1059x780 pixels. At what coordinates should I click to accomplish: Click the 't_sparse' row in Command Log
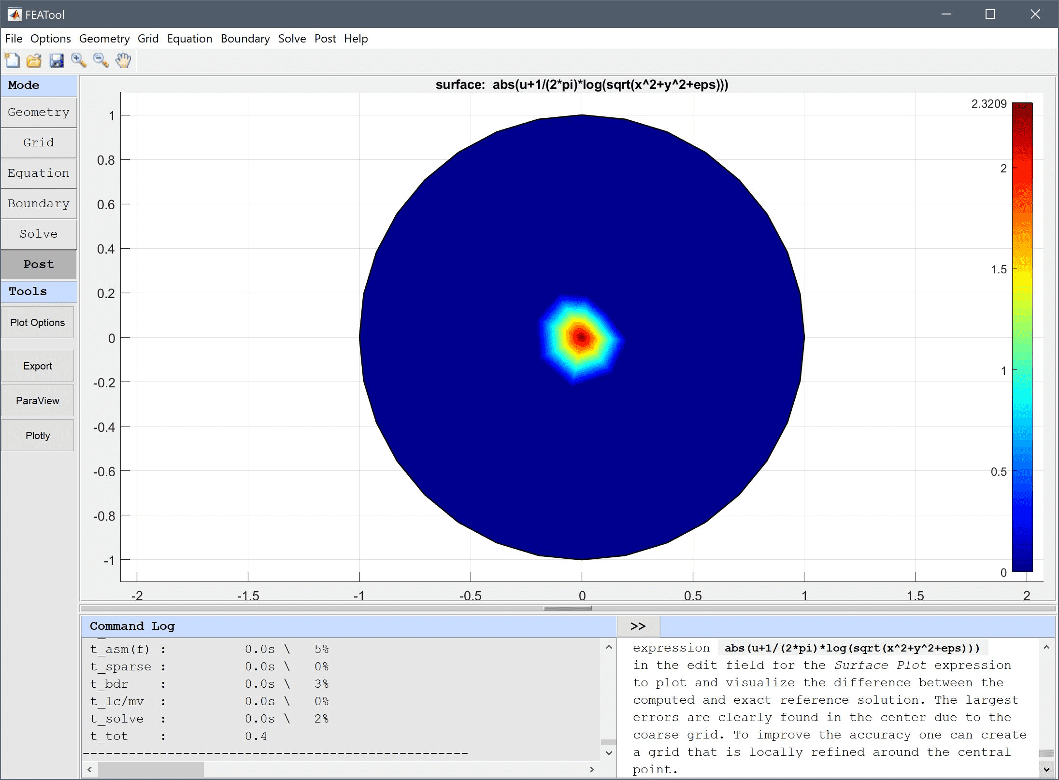(x=209, y=667)
